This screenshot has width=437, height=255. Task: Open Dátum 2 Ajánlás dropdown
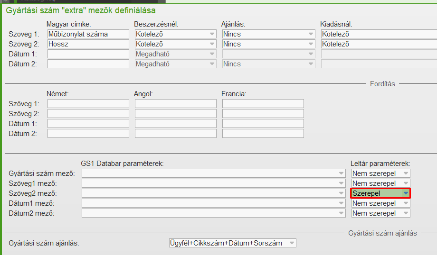pos(268,64)
